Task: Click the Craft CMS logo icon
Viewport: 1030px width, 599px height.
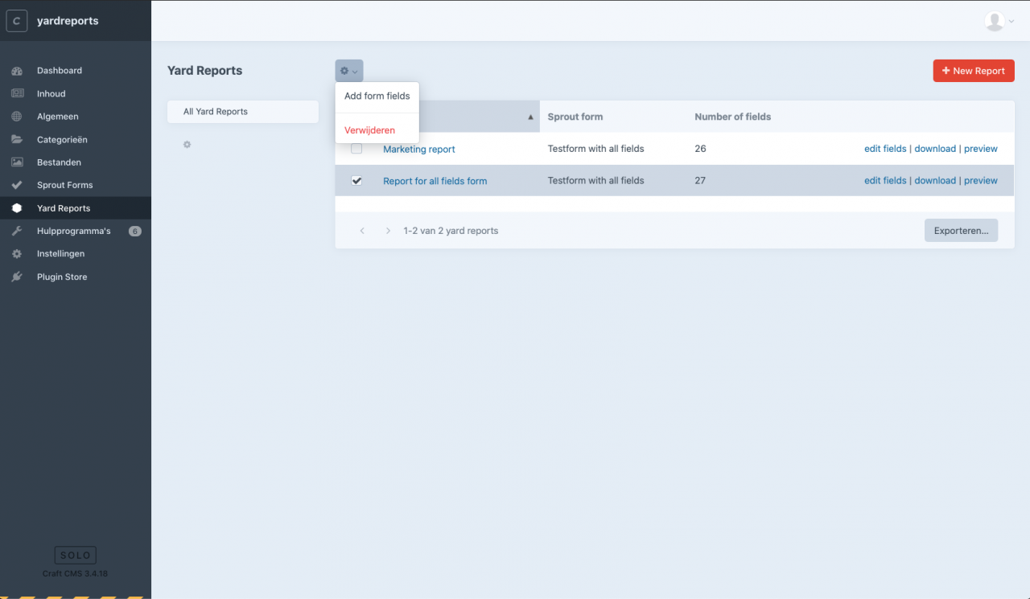Action: click(17, 21)
